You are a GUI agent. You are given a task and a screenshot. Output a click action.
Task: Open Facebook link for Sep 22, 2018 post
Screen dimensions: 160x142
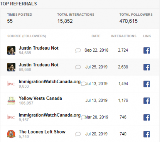(x=147, y=50)
